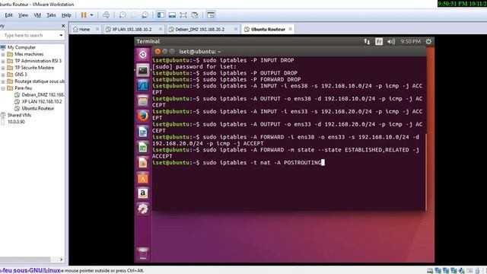Send Ctrl+Alt+Del to the virtual machine
The width and height of the screenshot is (487, 274).
[106, 15]
